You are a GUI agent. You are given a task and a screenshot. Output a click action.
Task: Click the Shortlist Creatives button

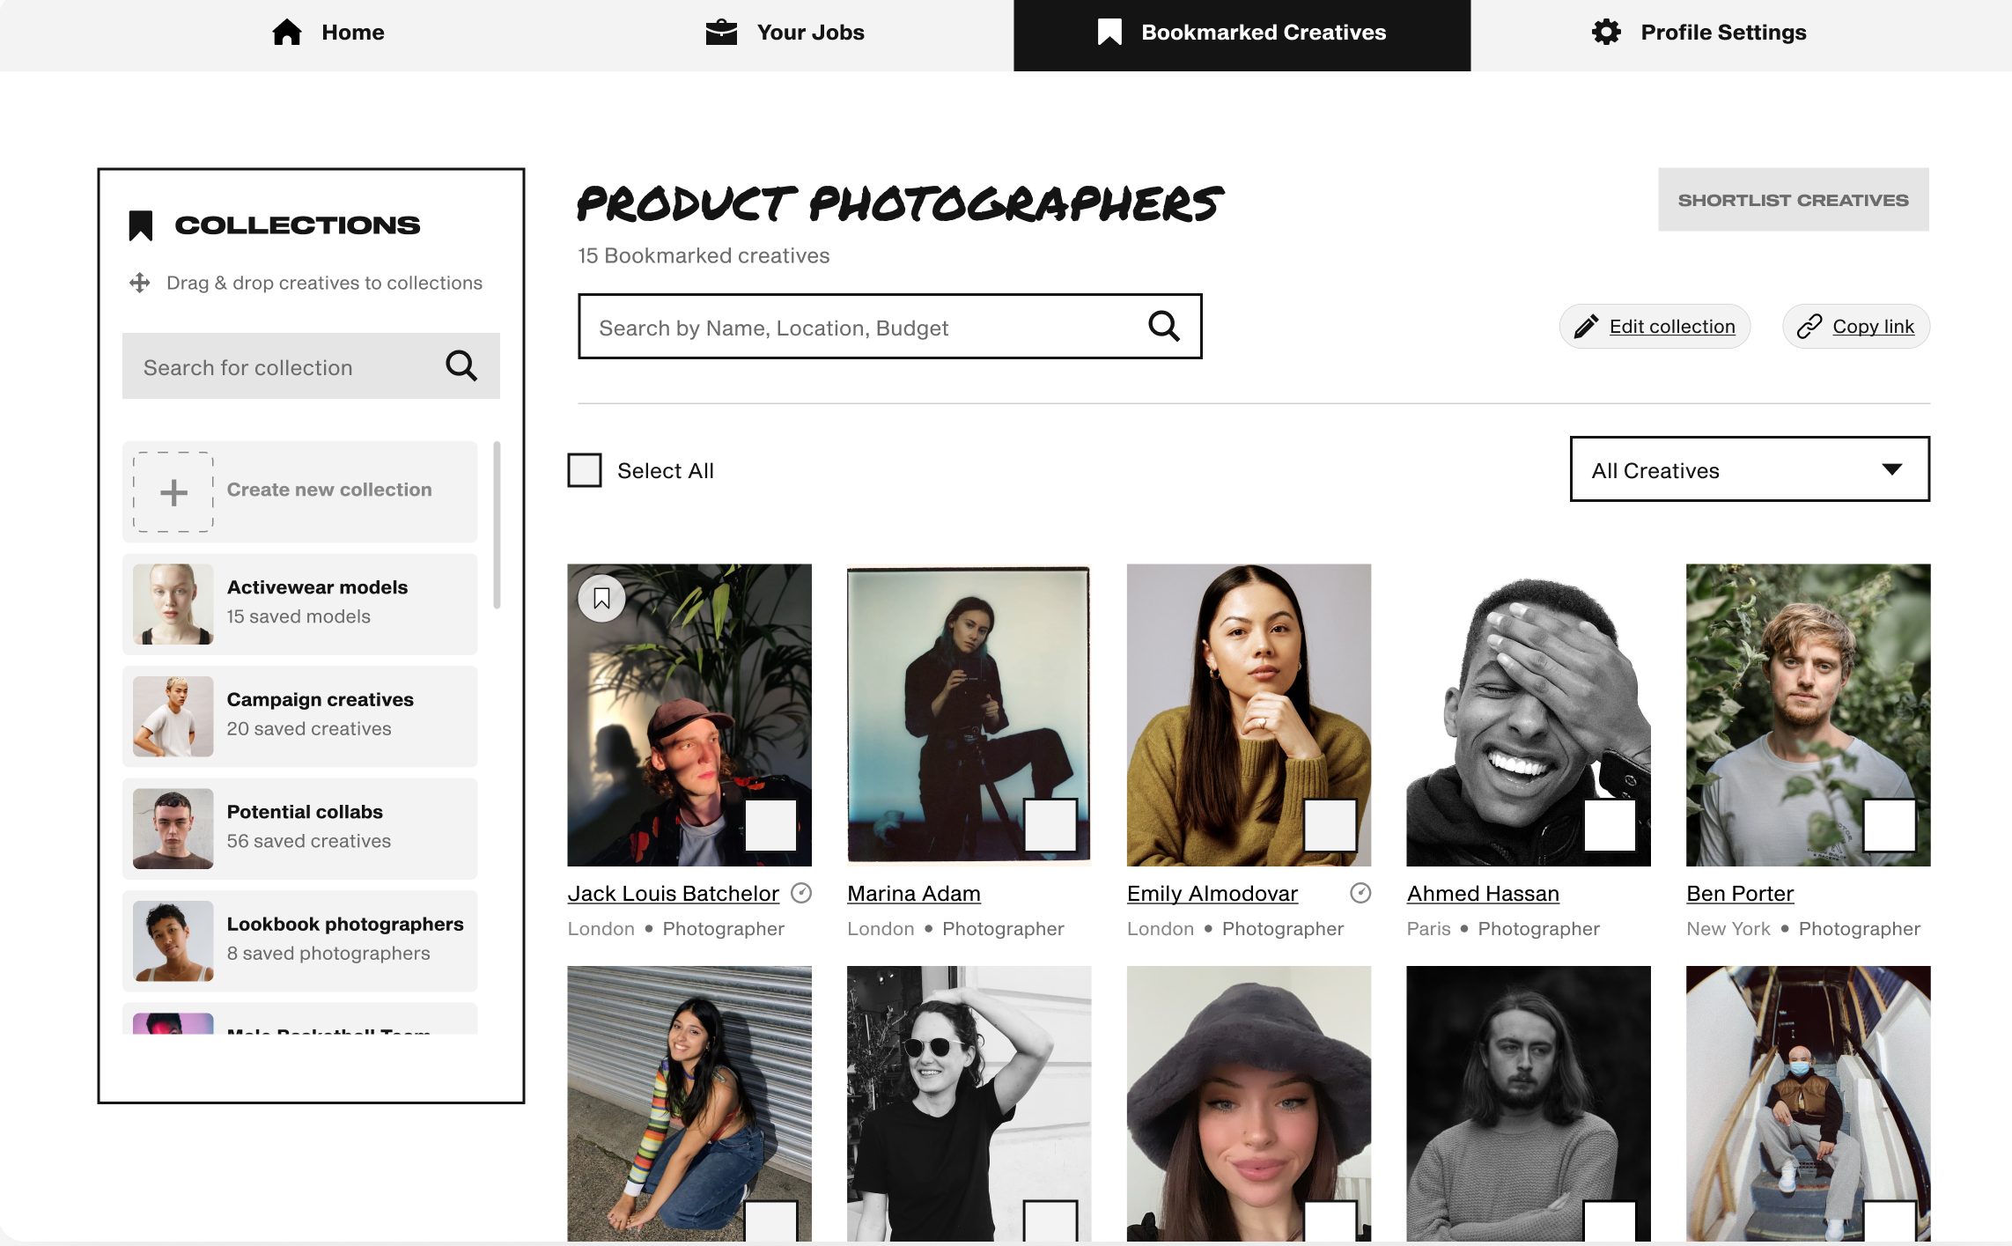coord(1794,200)
